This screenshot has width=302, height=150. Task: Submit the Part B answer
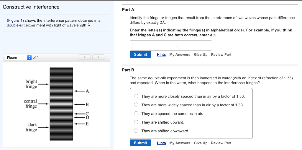140,143
